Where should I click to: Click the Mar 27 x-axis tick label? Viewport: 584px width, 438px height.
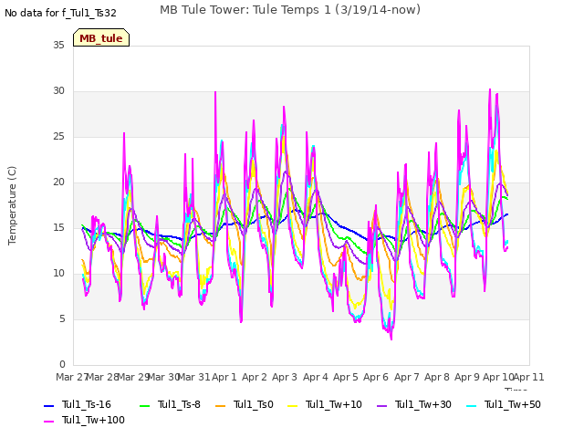tap(71, 377)
